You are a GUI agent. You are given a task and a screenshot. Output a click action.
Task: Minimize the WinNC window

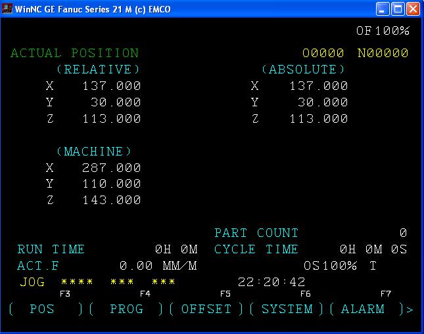383,9
